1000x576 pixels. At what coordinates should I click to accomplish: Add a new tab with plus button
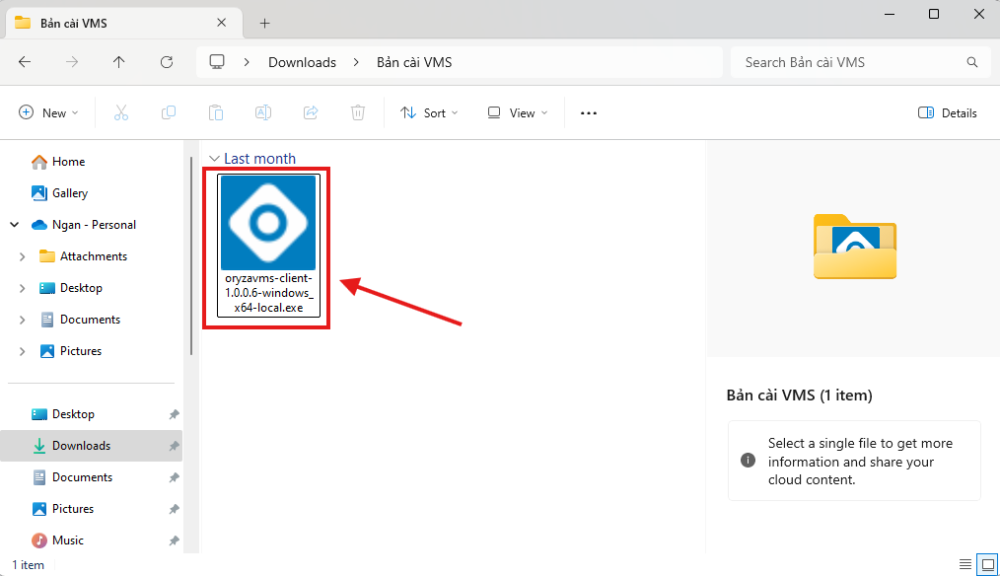(x=264, y=24)
